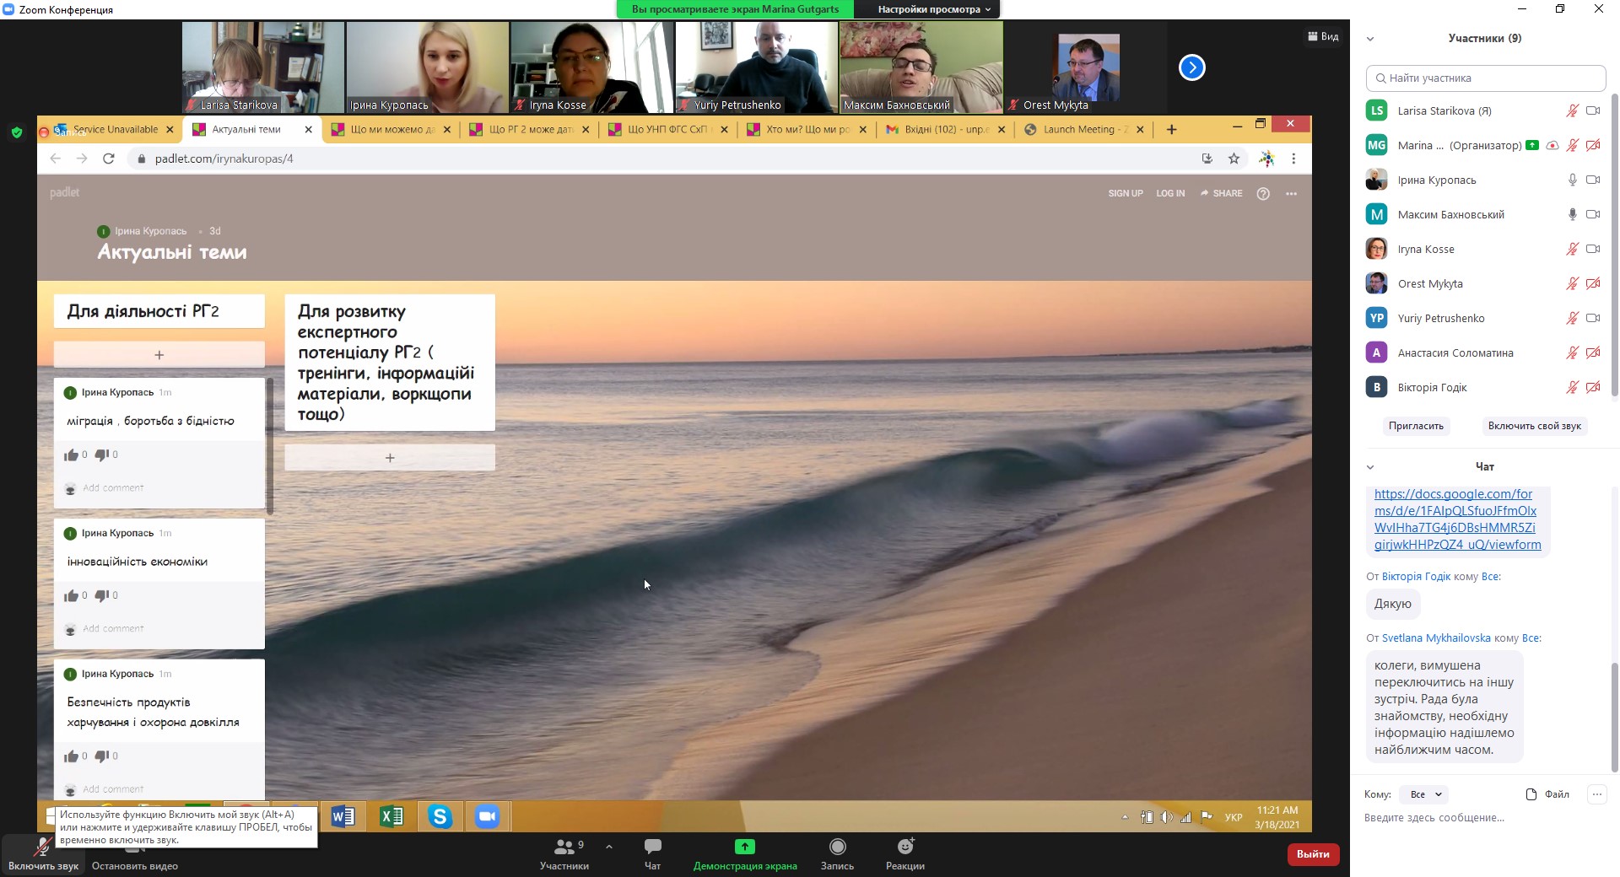Open the Chrome three-dot menu
Screen dimensions: 1620x877
pos(1293,159)
